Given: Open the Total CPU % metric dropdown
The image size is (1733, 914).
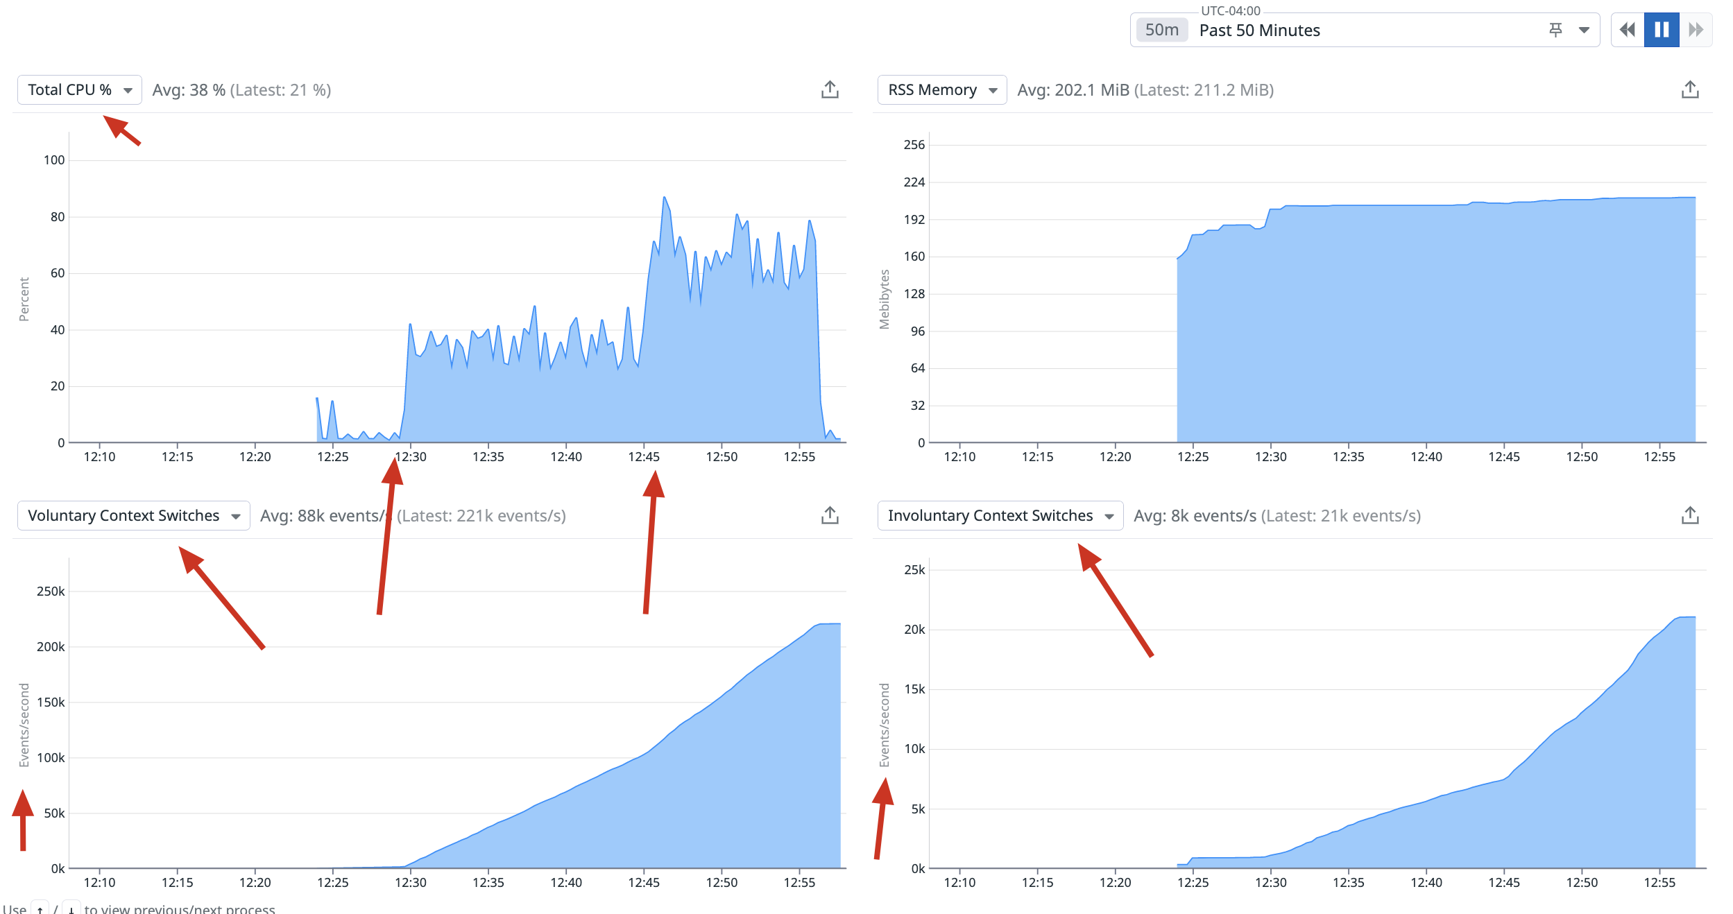Looking at the screenshot, I should [x=78, y=89].
